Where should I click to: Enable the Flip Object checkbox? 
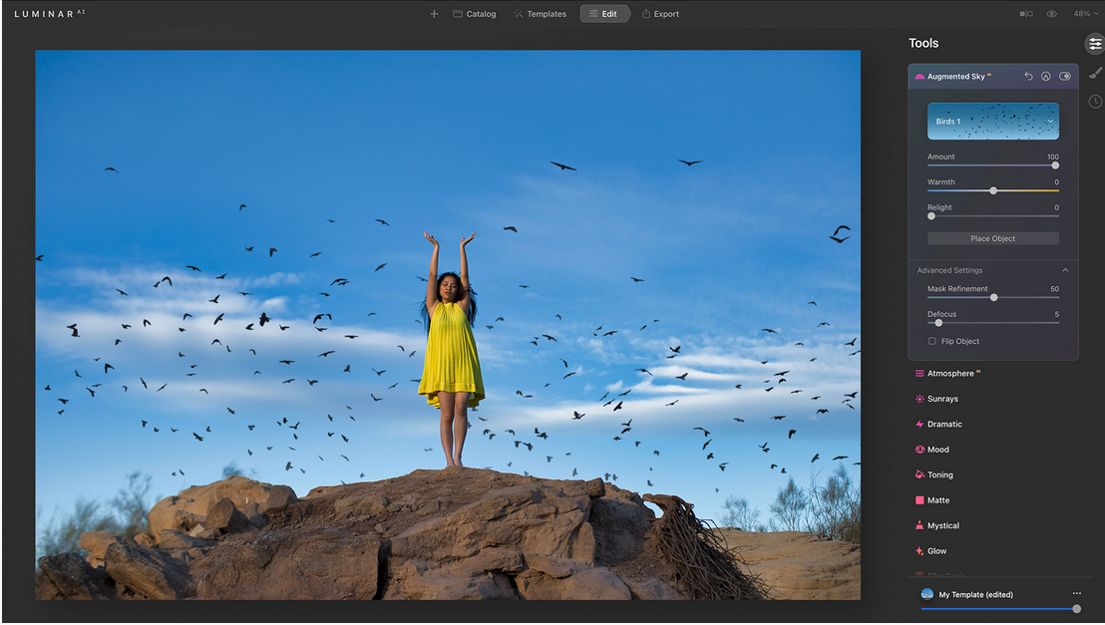[932, 341]
